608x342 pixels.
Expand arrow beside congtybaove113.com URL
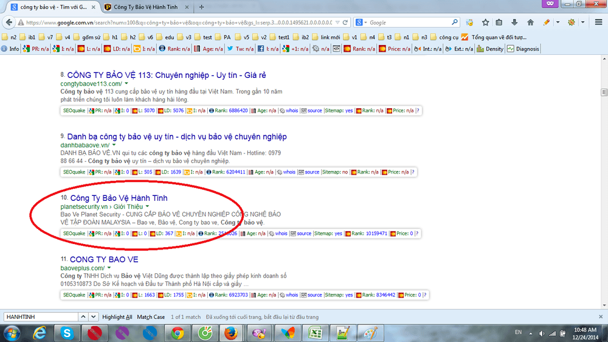click(x=126, y=83)
